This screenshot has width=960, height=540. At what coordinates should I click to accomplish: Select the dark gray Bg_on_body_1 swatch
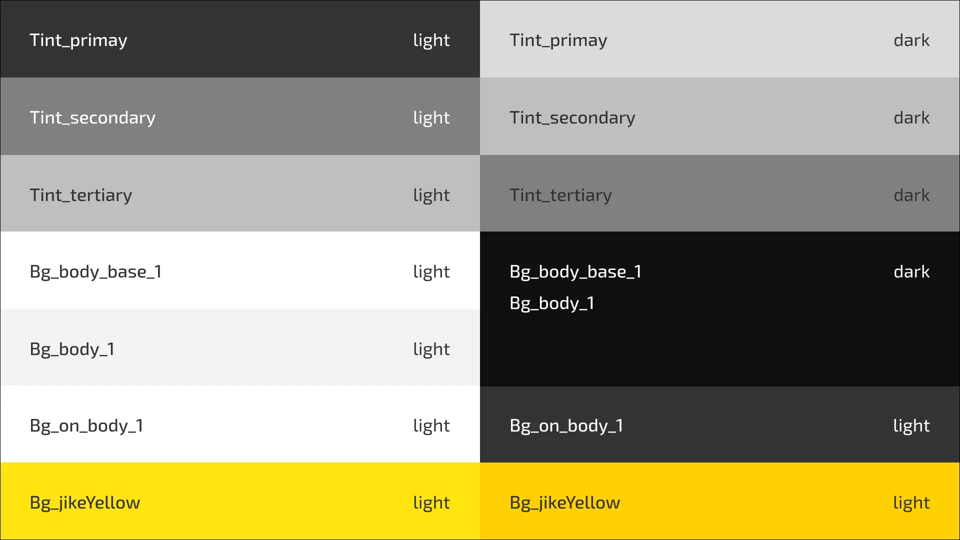click(720, 424)
